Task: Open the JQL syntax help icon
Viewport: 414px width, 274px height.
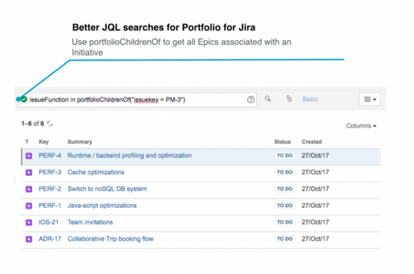Action: pyautogui.click(x=251, y=99)
